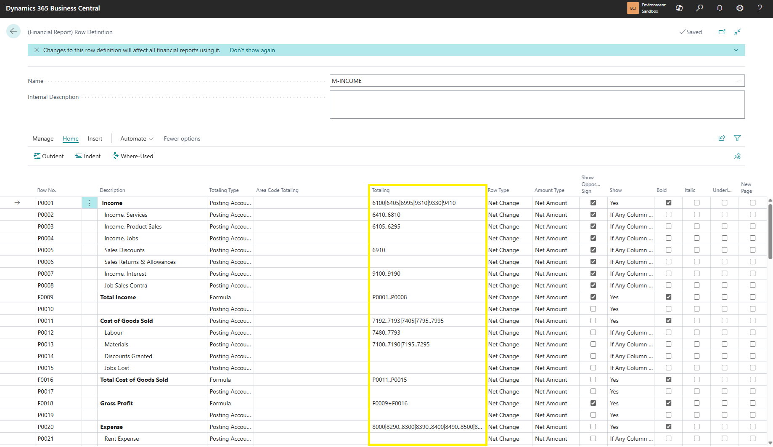Screen dimensions: 773x447
Task: Click Where-Used action
Action: [x=133, y=156]
